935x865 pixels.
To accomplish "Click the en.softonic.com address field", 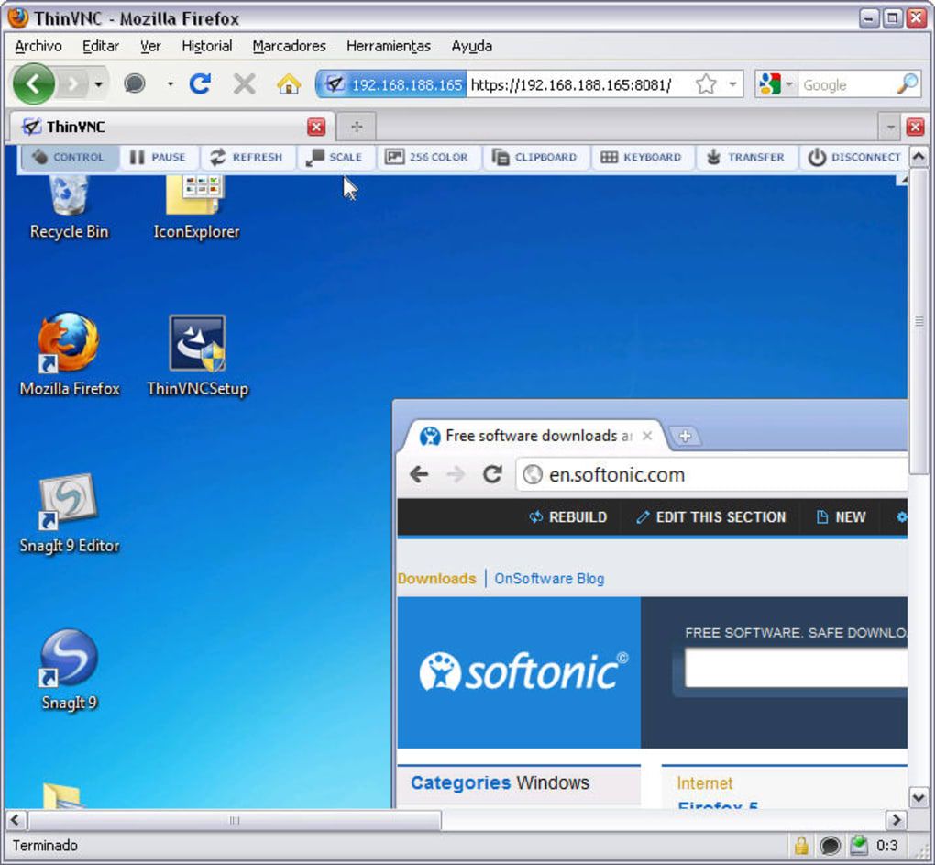I will [712, 475].
